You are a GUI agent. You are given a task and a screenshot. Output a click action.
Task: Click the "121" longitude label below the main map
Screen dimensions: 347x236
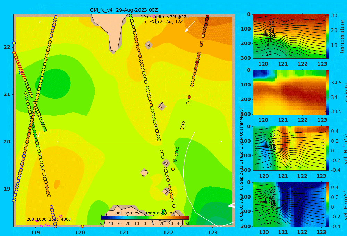click(x=124, y=233)
